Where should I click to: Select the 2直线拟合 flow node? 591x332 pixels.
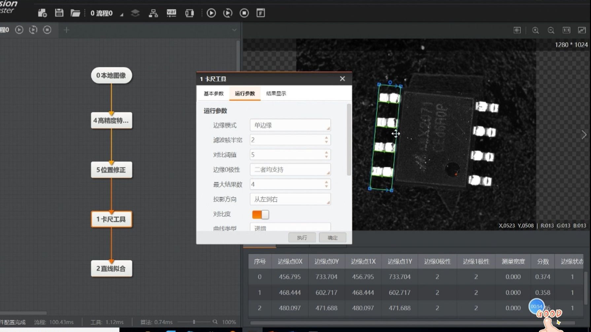point(111,269)
